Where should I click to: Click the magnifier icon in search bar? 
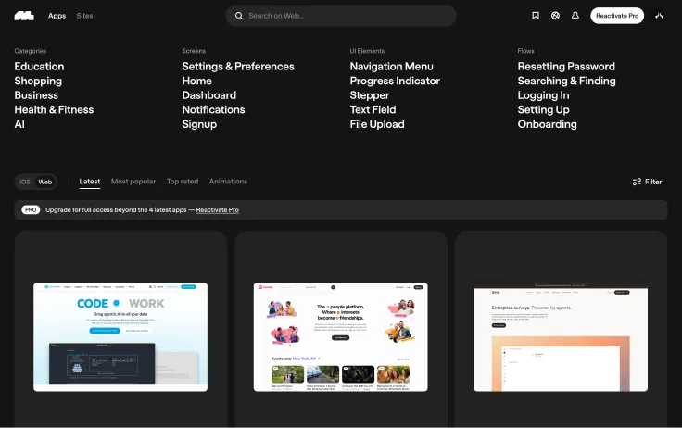tap(239, 16)
